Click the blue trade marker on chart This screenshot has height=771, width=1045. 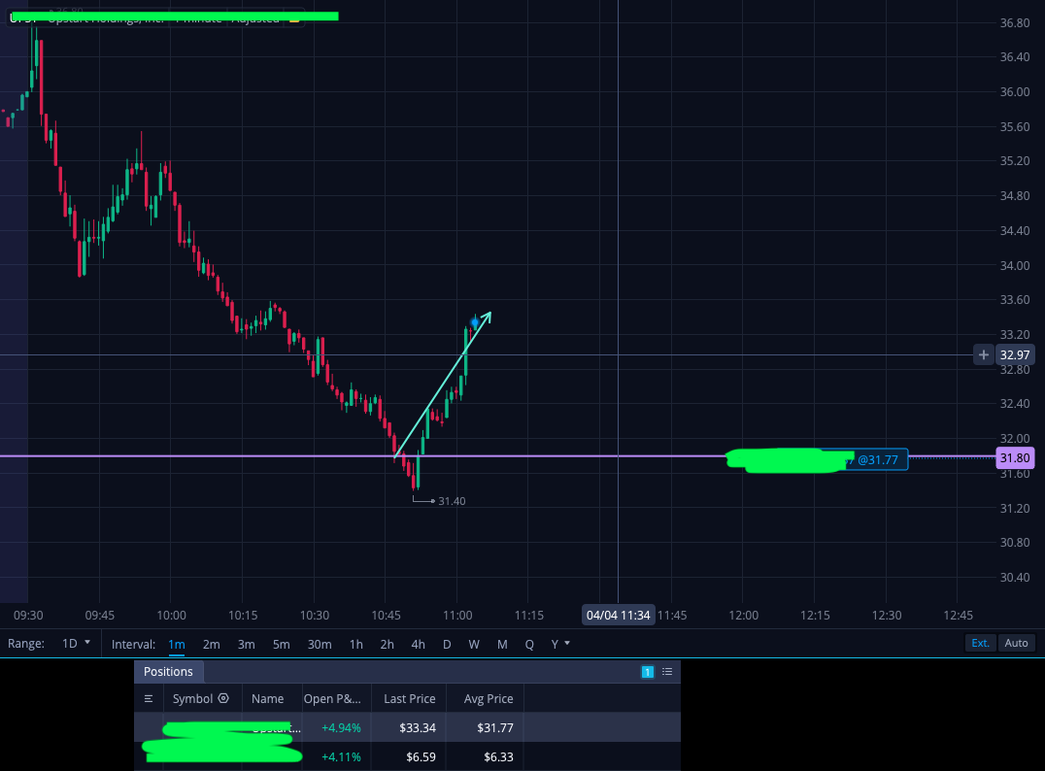pos(475,323)
